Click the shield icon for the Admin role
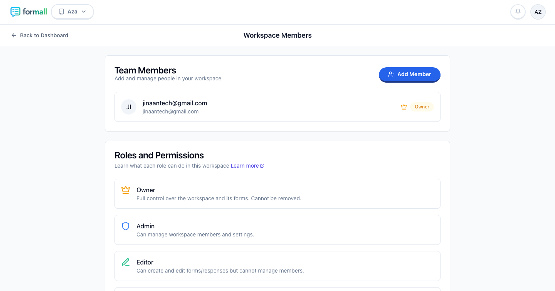This screenshot has width=555, height=291. coord(126,226)
